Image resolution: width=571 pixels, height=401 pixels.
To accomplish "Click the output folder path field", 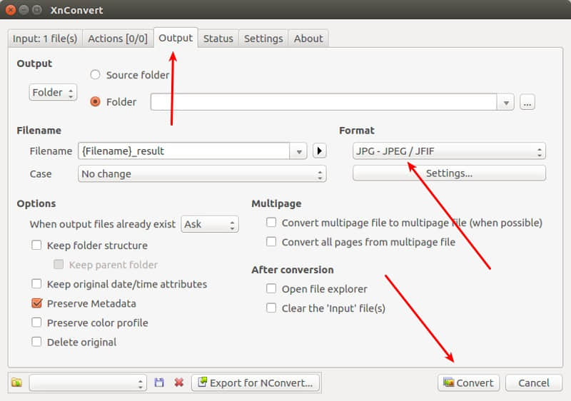I will [x=324, y=102].
